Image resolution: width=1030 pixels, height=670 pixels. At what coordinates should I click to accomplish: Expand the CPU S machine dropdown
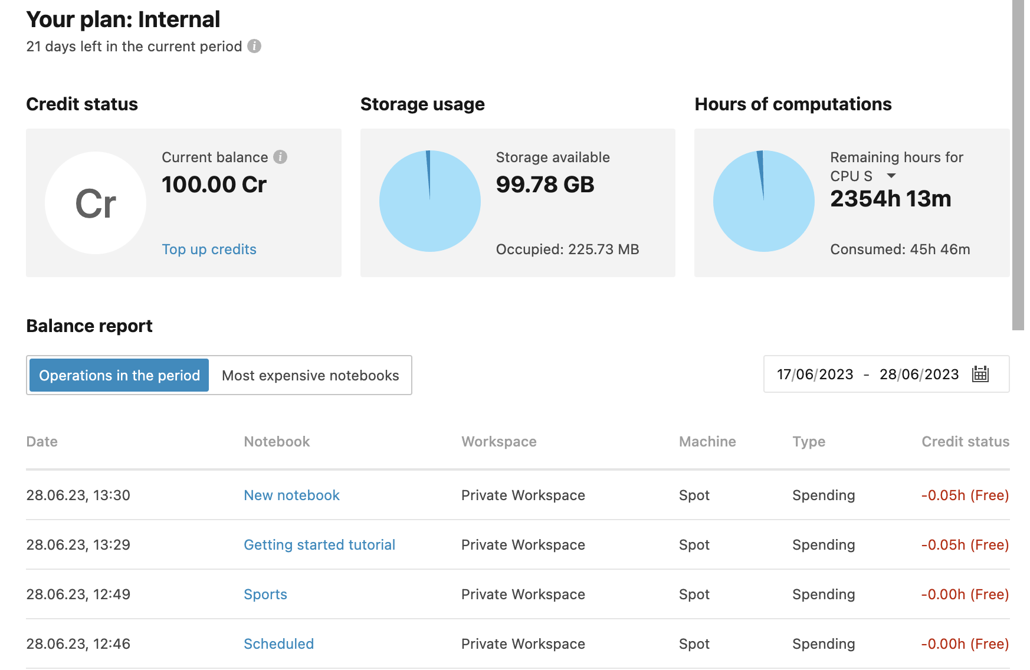click(x=891, y=175)
